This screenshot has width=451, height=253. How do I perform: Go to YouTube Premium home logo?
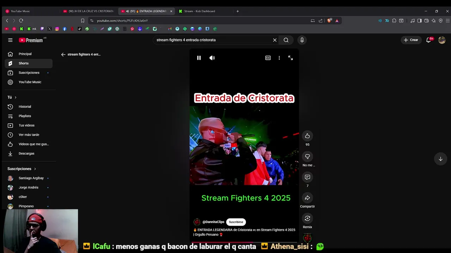coord(31,40)
